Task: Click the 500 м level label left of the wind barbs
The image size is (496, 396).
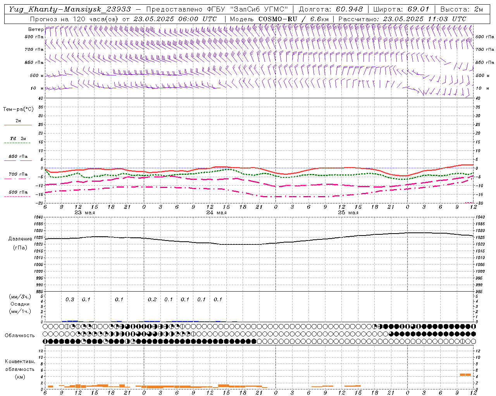Action: (37, 75)
